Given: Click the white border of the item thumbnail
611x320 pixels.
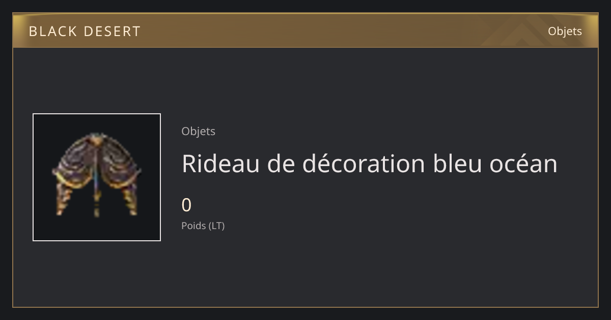Looking at the screenshot, I should [x=97, y=114].
